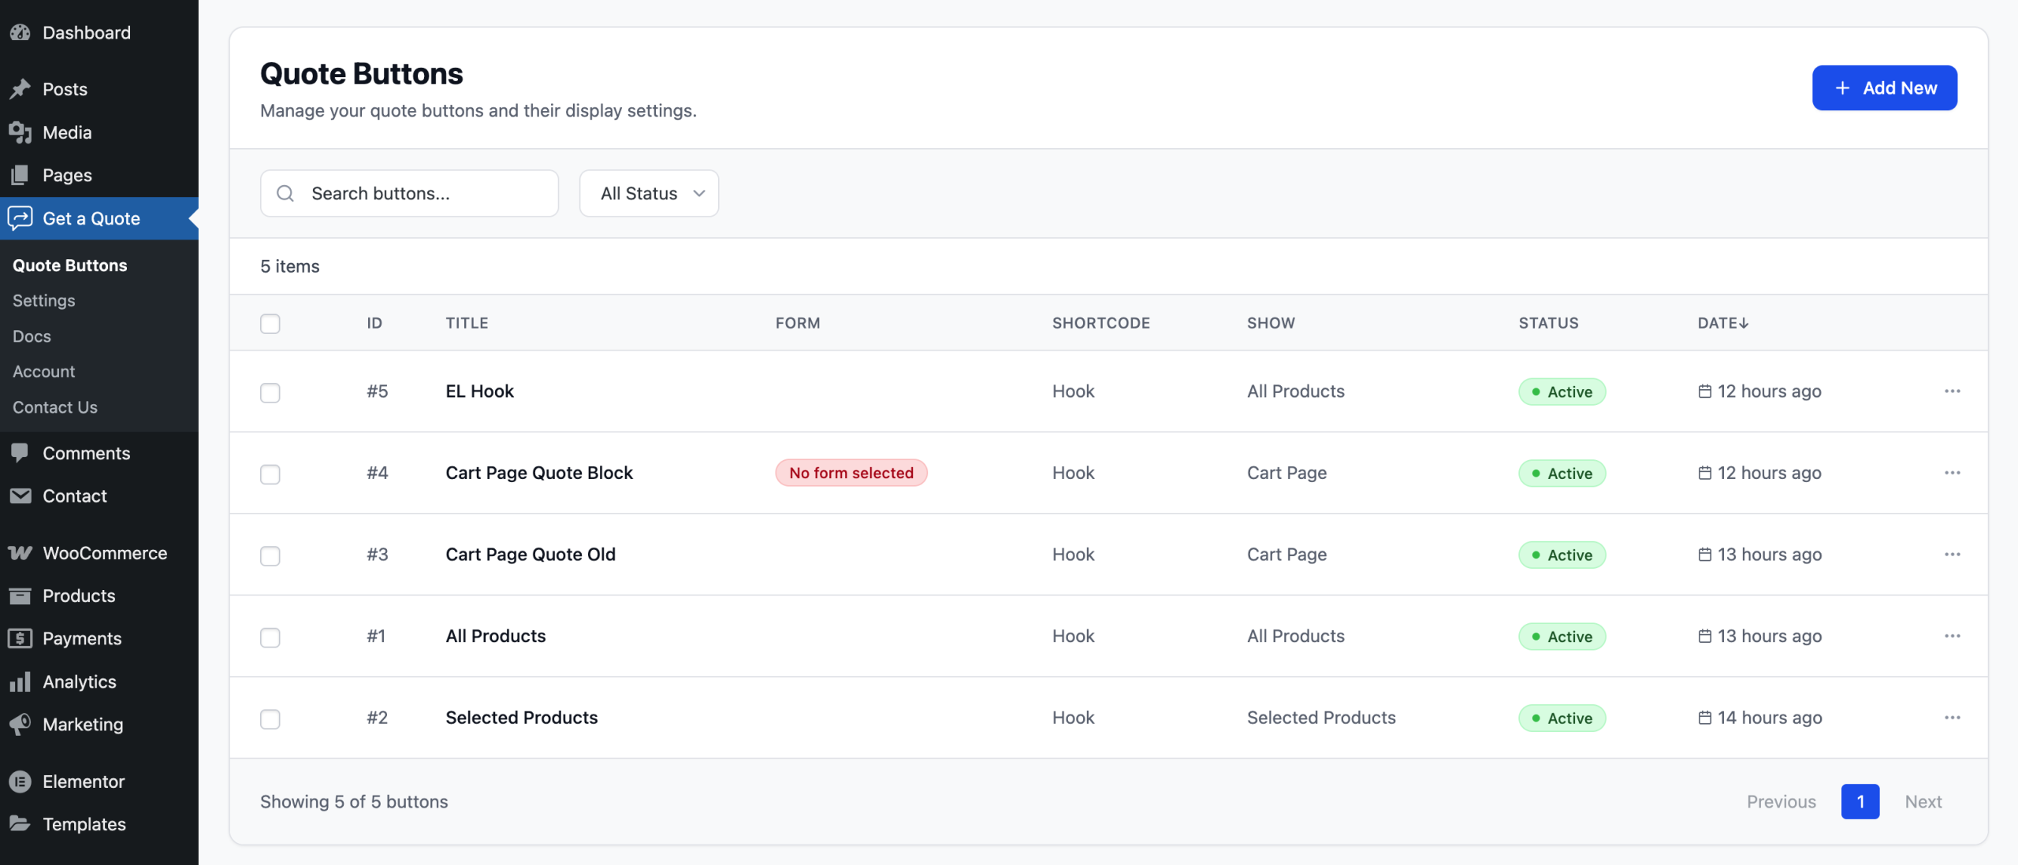Screen dimensions: 2018x865
Task: Click the Dashboard gauge icon
Action: pyautogui.click(x=20, y=32)
